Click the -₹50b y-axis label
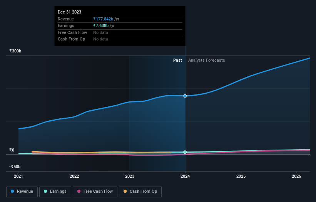This screenshot has width=316, height=202. pos(15,167)
